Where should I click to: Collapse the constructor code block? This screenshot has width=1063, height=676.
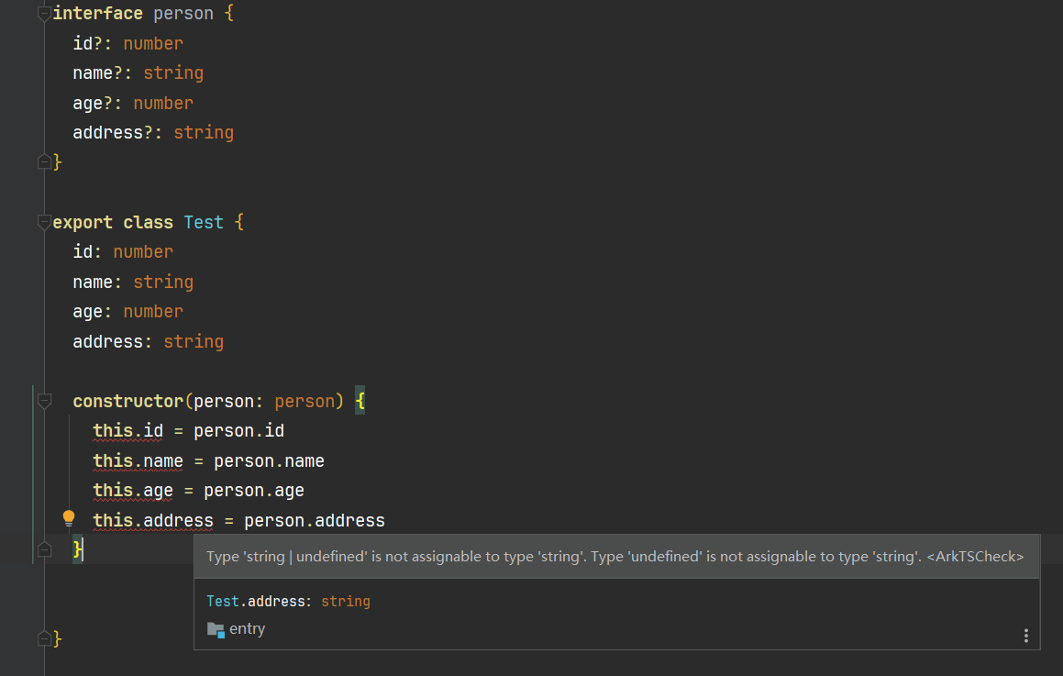44,401
